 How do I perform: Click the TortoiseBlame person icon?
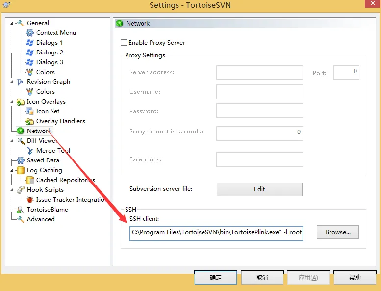(21, 210)
